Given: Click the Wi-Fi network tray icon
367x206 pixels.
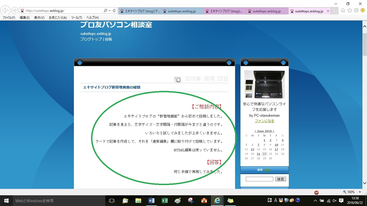Looking at the screenshot, I should tap(329, 201).
